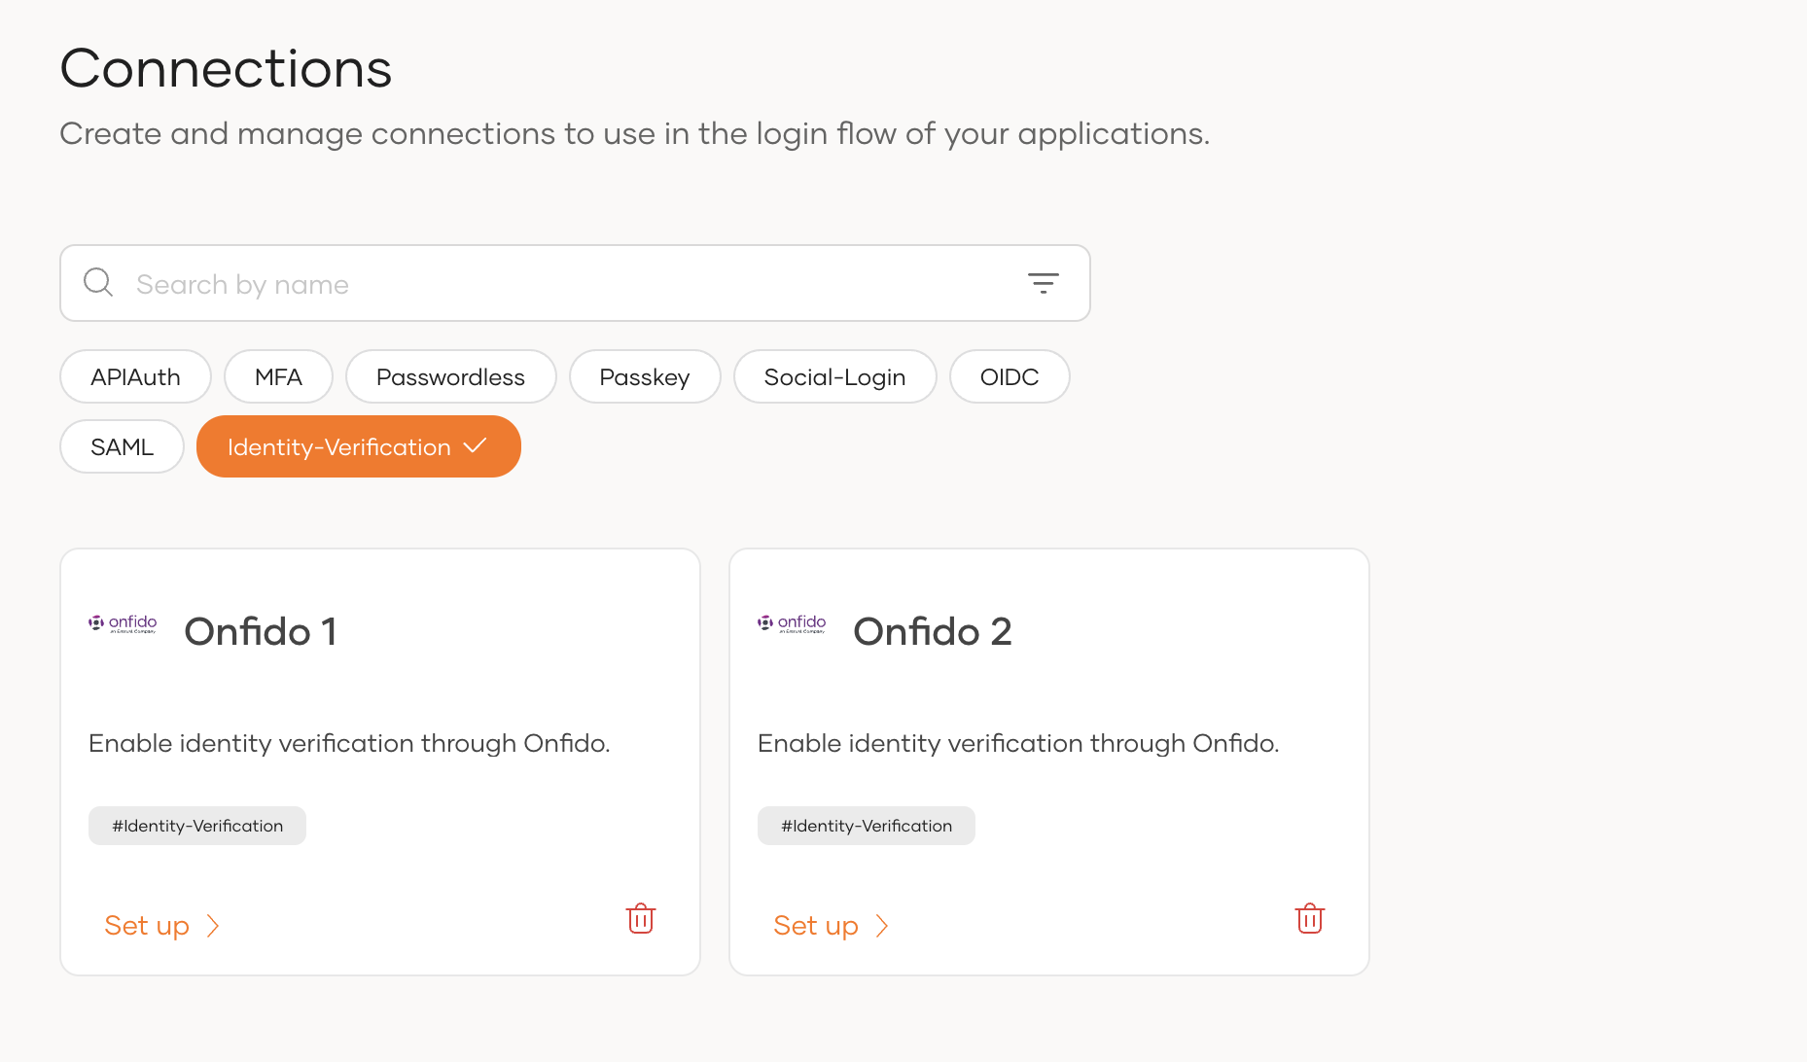Image resolution: width=1807 pixels, height=1062 pixels.
Task: Open Set up for Onfido 2
Action: pyautogui.click(x=816, y=925)
